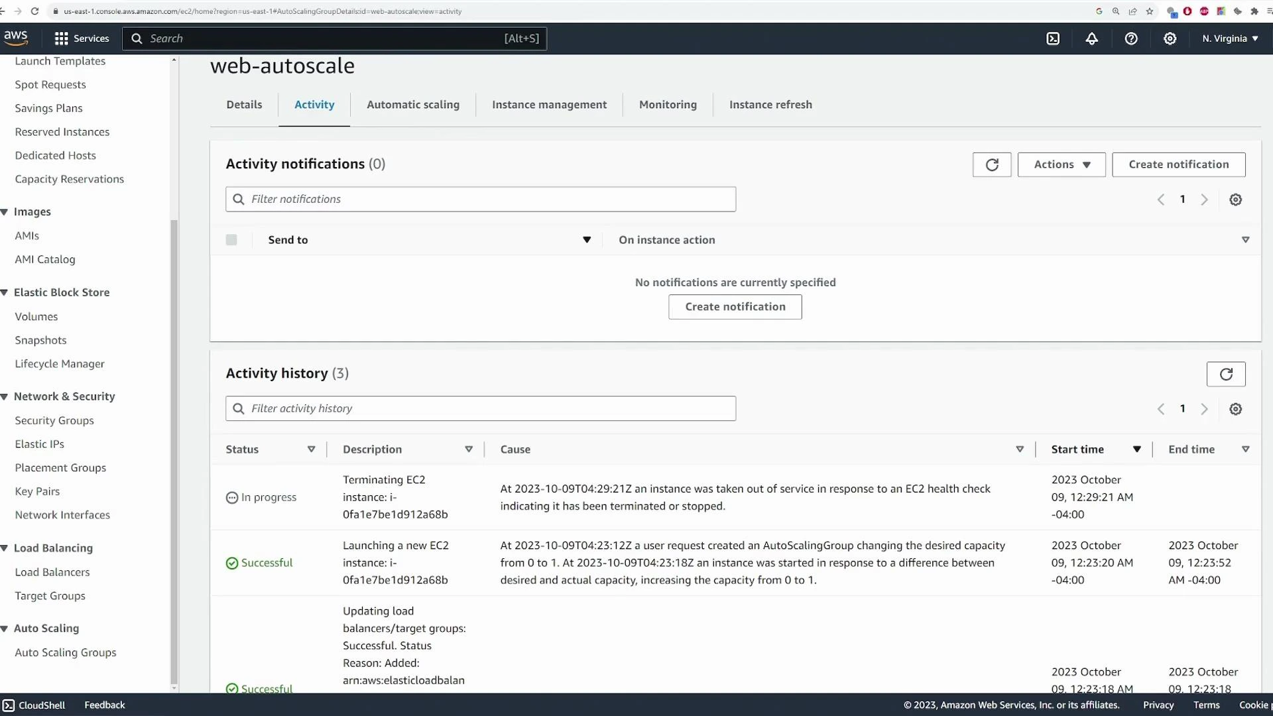Click the Filter activity history field
Viewport: 1273px width, 716px height.
pyautogui.click(x=480, y=408)
